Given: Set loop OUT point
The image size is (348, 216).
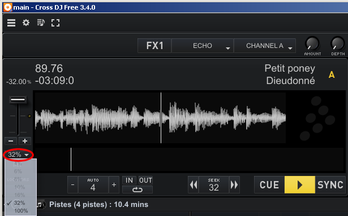Looking at the screenshot, I should pyautogui.click(x=145, y=180).
